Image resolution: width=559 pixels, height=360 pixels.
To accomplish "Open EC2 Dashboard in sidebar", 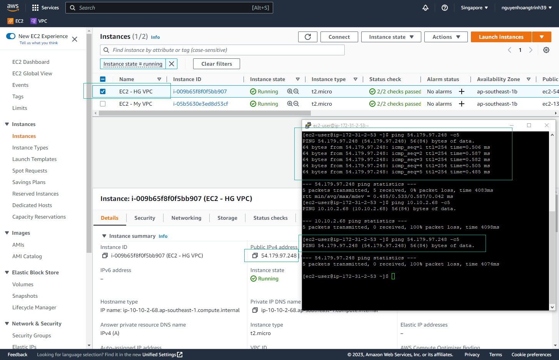I will [31, 62].
